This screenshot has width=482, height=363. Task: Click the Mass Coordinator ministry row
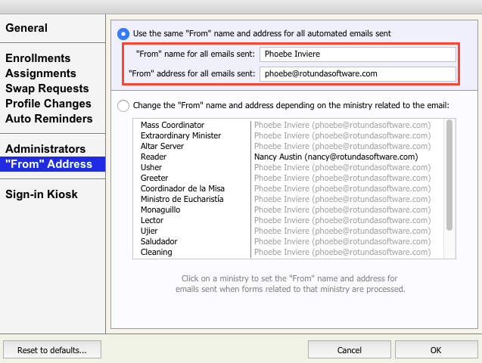coord(288,125)
